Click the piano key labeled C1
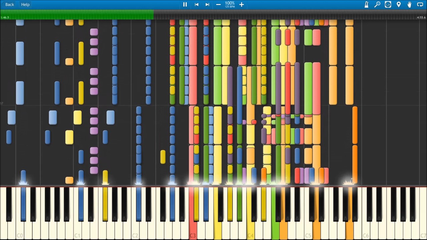Screen dimensions: 427x240 (x=77, y=213)
